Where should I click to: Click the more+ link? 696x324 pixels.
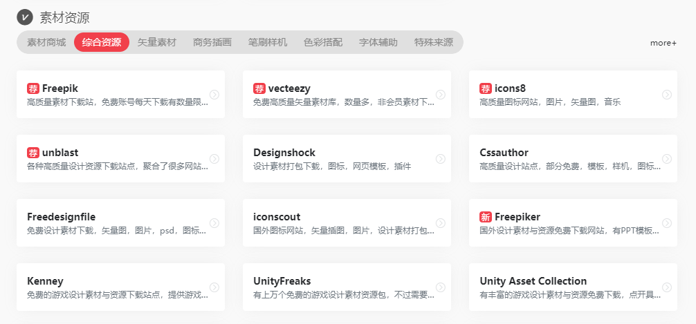coord(663,43)
